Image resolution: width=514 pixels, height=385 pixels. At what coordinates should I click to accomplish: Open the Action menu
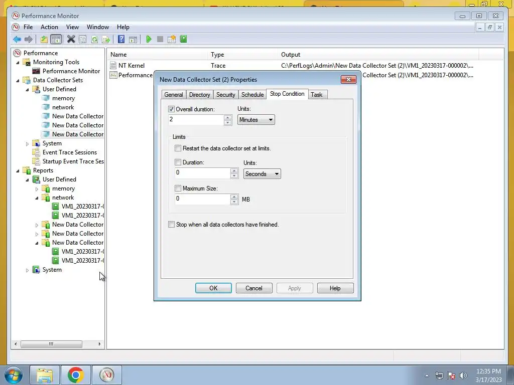click(49, 27)
